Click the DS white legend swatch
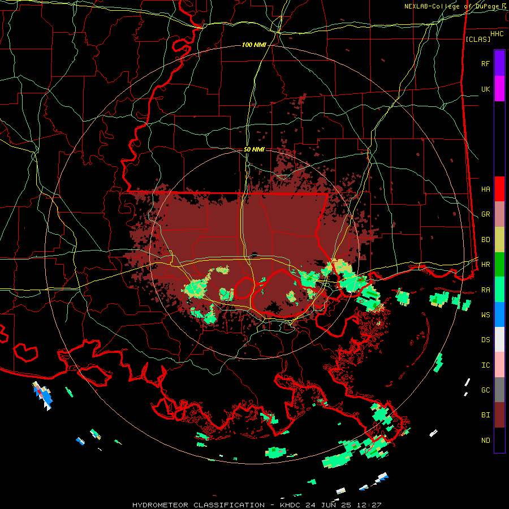Viewport: 509px width, 509px height. [499, 339]
